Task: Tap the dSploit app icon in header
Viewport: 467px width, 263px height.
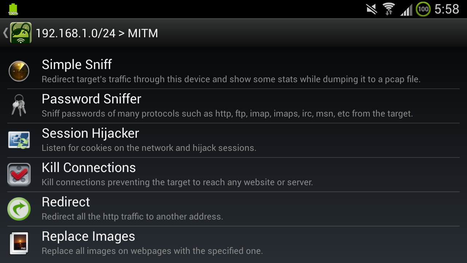Action: point(21,33)
